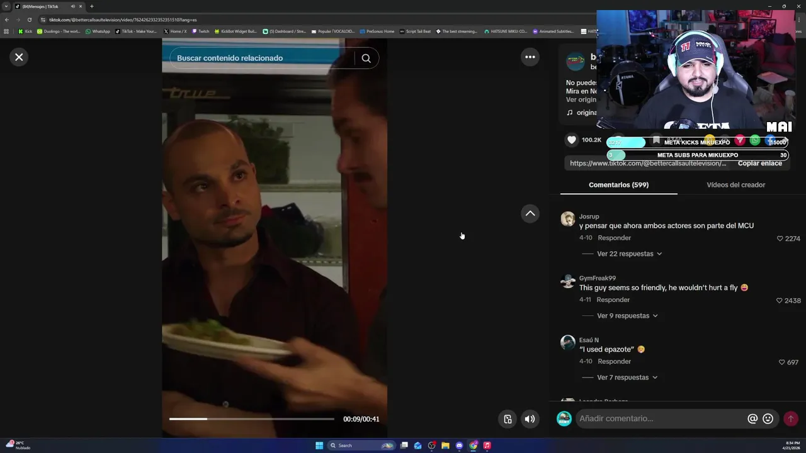Open the GymFreak99 username link
This screenshot has height=453, width=806.
[598, 278]
